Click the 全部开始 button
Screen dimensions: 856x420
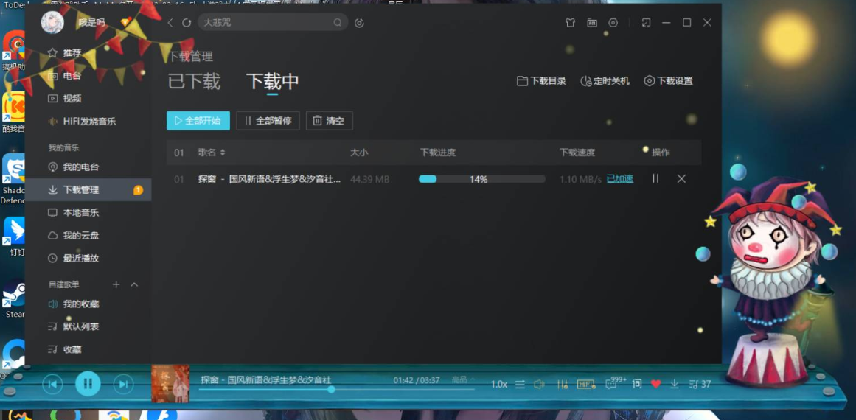[x=198, y=121]
